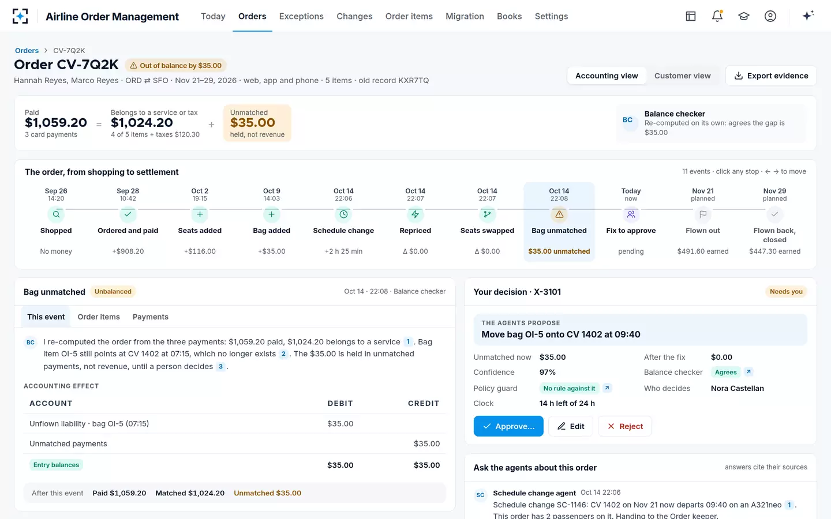Viewport: 831px width, 519px height.
Task: Click the Approve... button
Action: pos(508,426)
